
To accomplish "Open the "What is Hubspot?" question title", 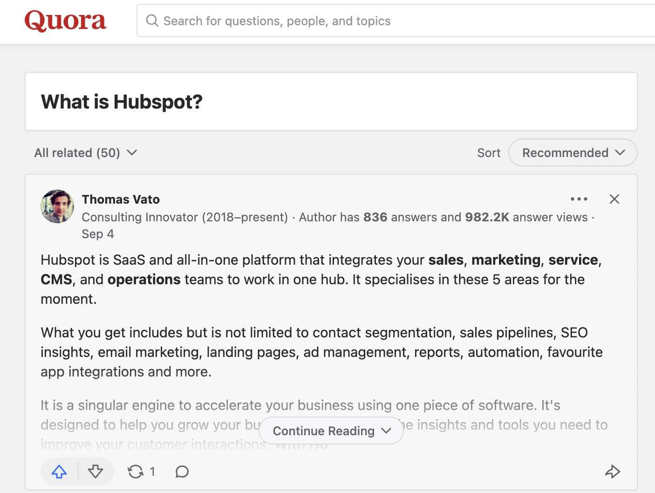I will point(122,102).
